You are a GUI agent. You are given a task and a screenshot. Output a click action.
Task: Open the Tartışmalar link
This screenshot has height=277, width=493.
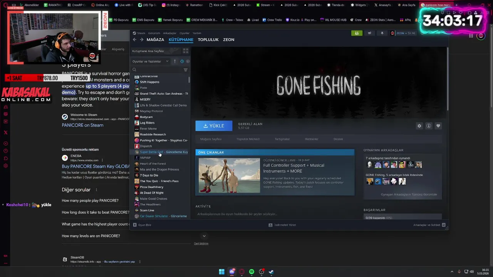pos(282,139)
